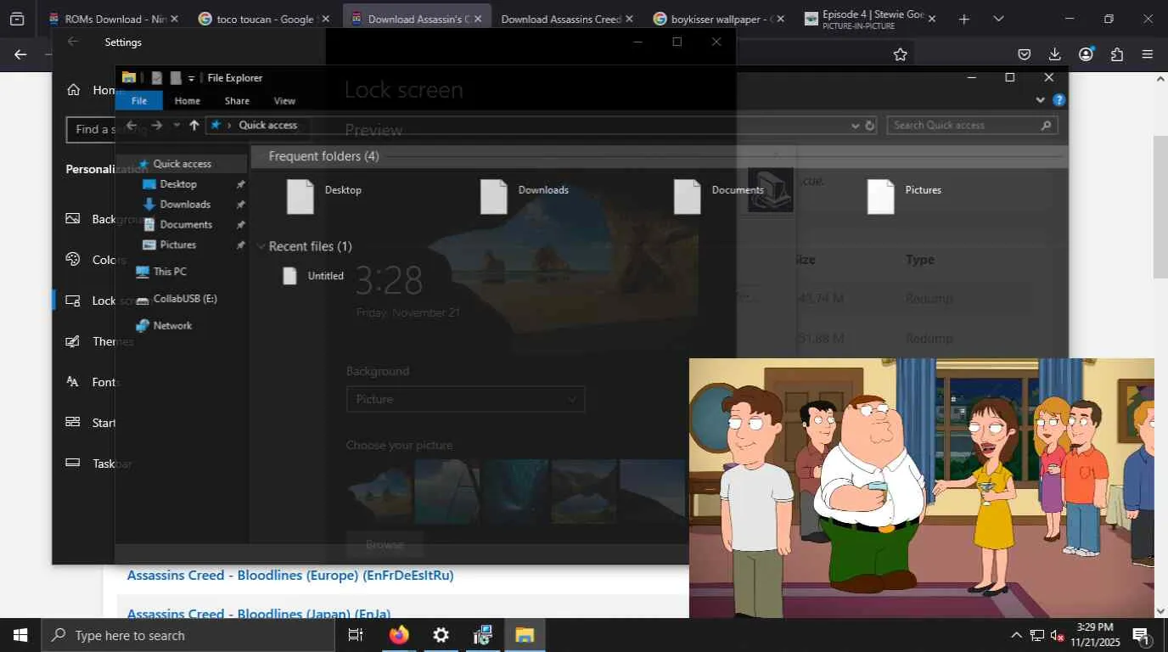This screenshot has width=1168, height=652.
Task: Open the Settings gear in the taskbar
Action: [x=441, y=635]
